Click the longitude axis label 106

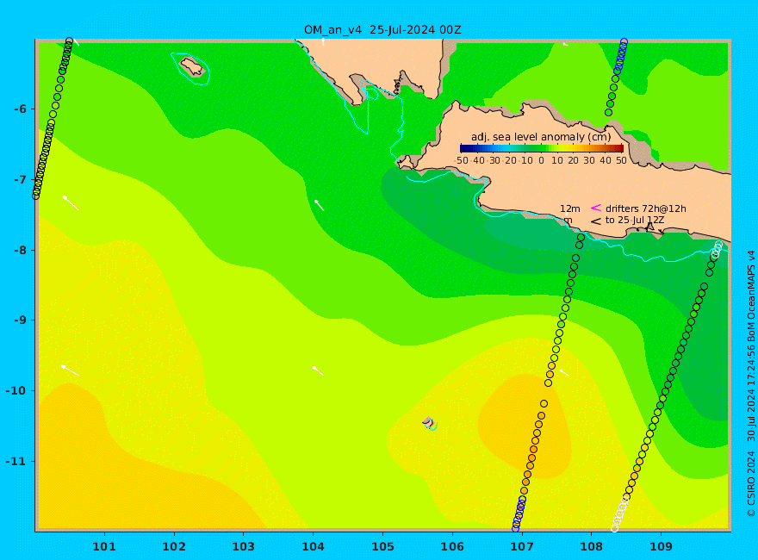tap(452, 546)
